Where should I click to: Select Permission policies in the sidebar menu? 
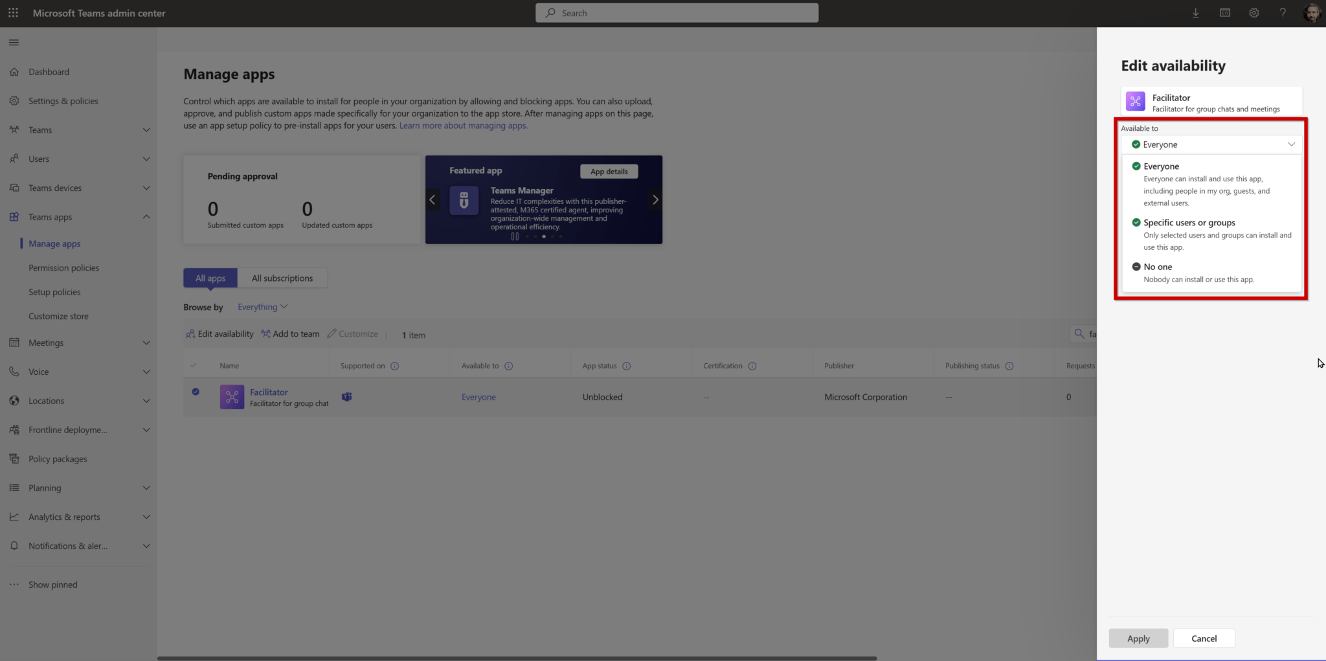(63, 267)
